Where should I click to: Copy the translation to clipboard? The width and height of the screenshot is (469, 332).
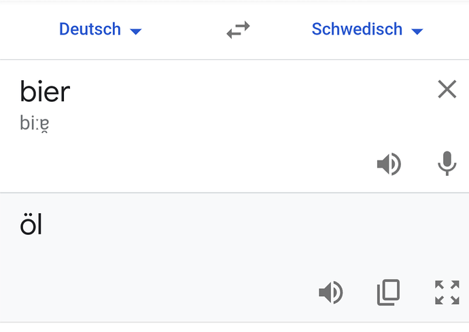(388, 293)
